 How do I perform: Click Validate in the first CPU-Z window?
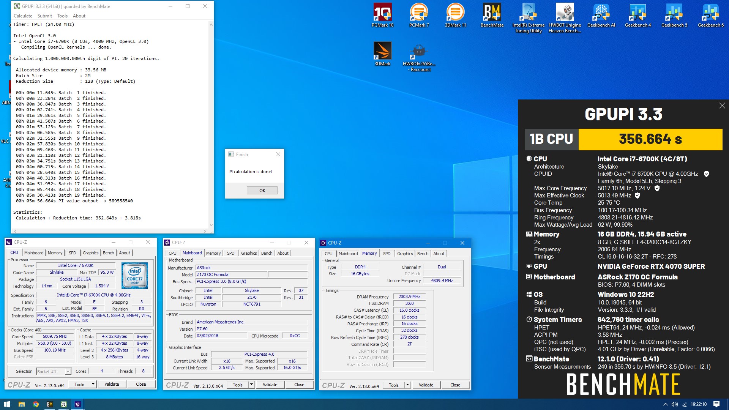pos(112,384)
